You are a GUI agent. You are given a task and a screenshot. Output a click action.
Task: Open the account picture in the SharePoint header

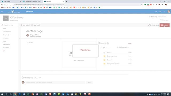click(x=169, y=11)
